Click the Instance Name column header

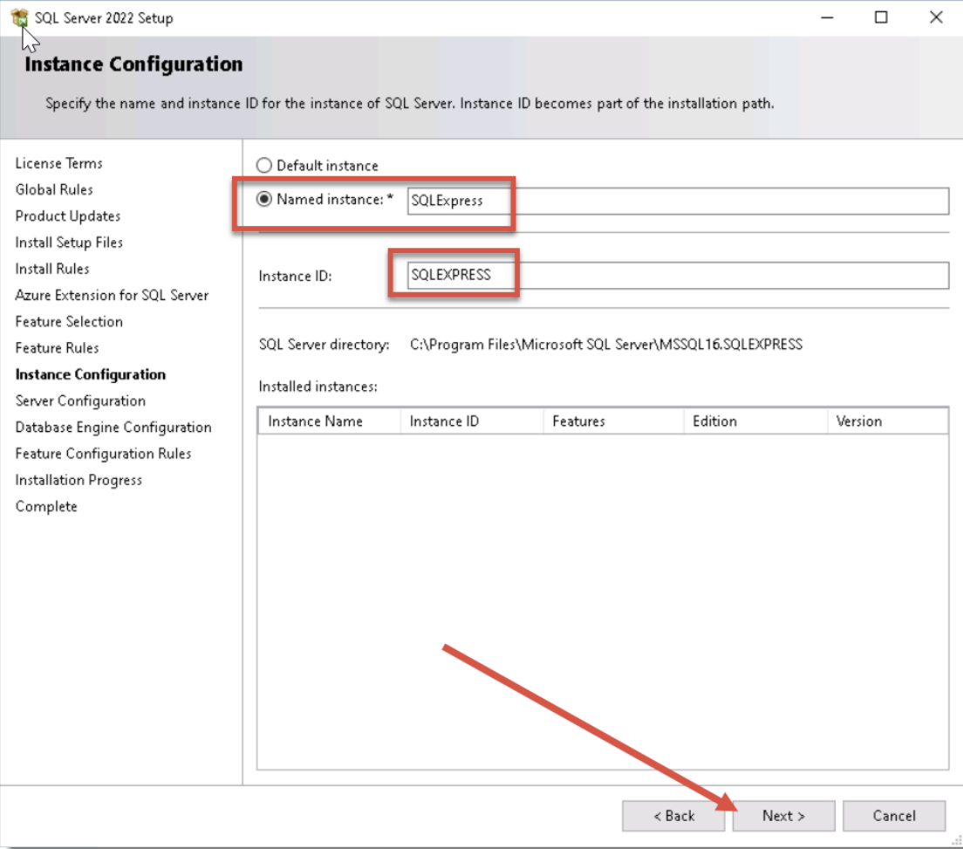point(329,421)
